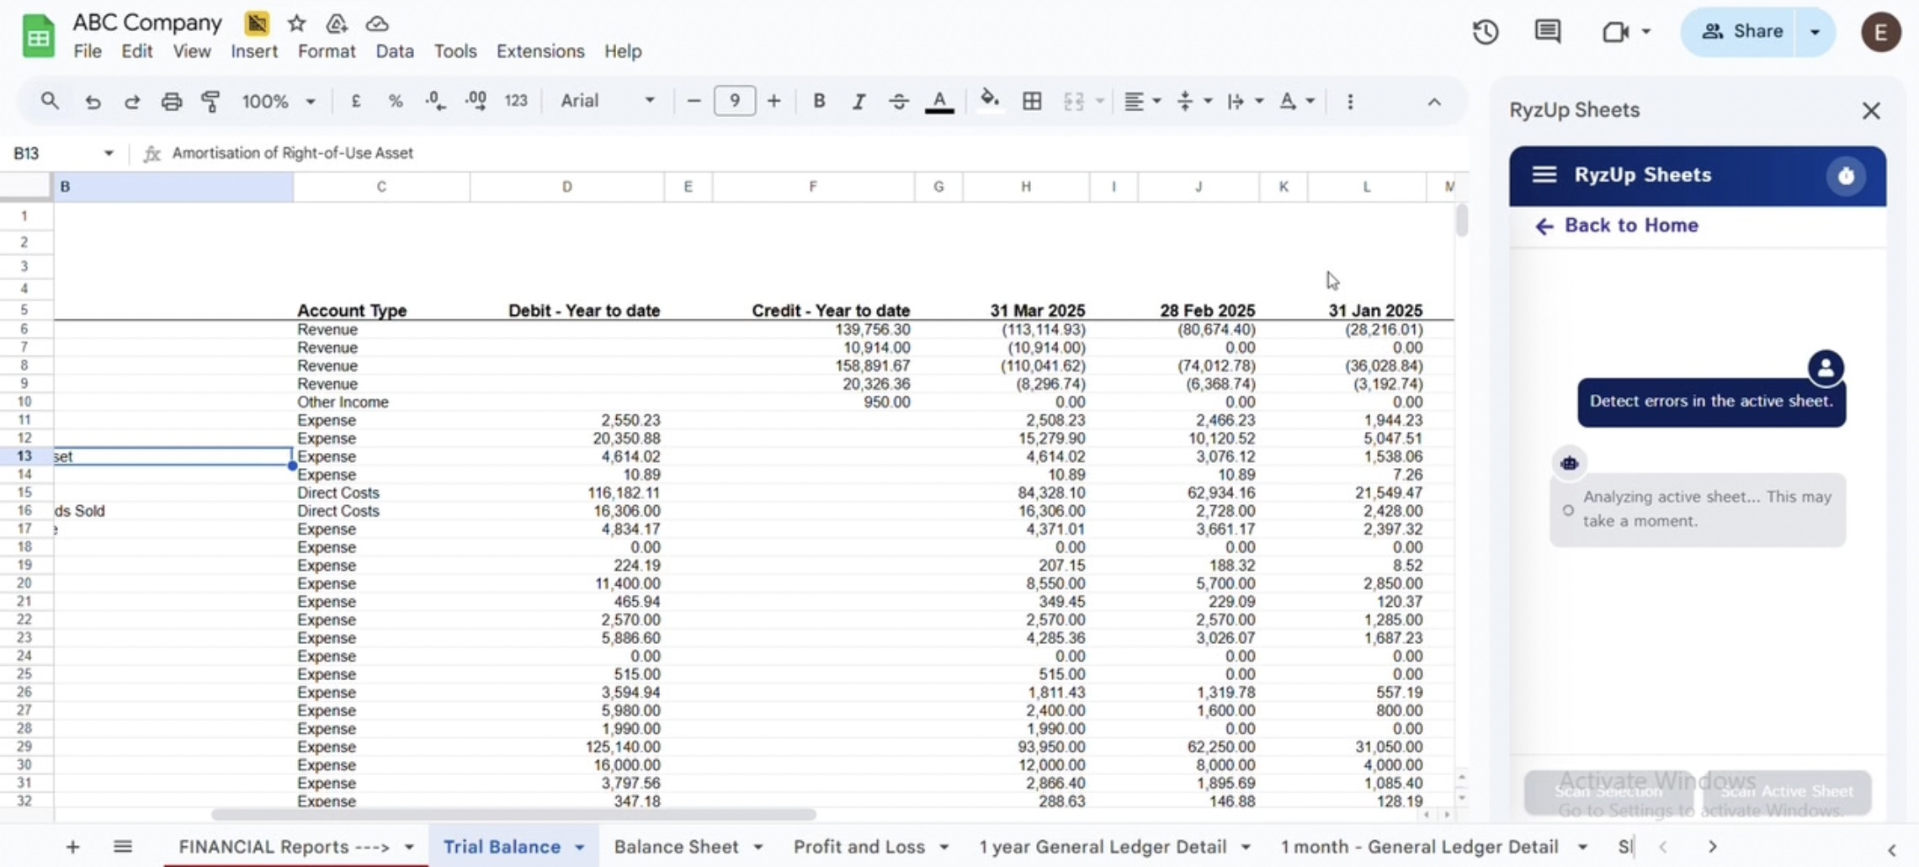The height and width of the screenshot is (867, 1919).
Task: Decrease decimal places
Action: (435, 101)
